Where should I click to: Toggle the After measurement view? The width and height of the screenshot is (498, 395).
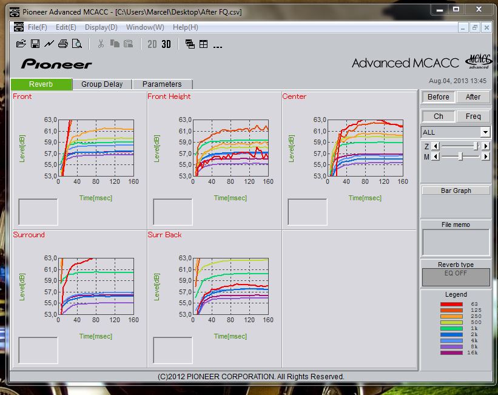point(473,97)
